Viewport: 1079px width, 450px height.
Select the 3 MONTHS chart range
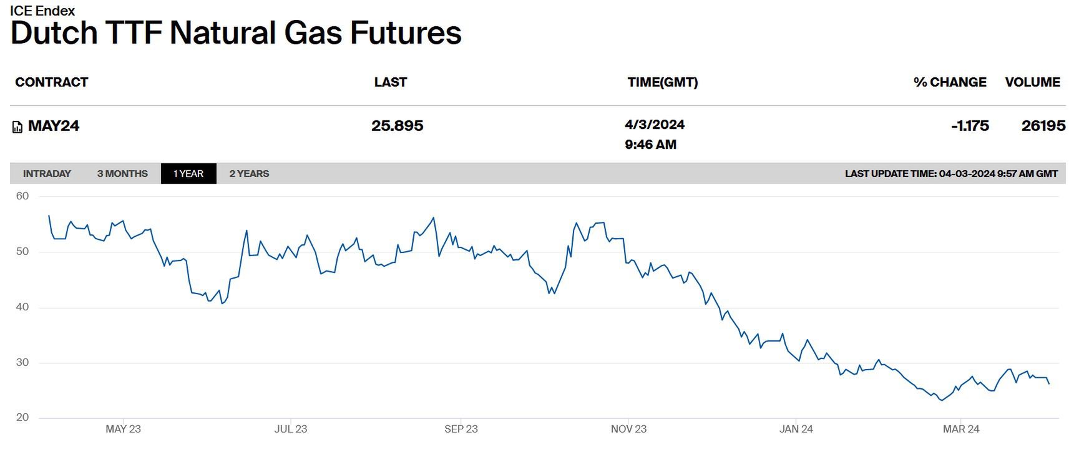[x=122, y=174]
